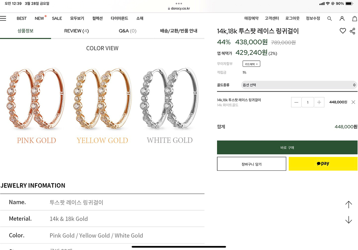The image size is (358, 250).
Task: Open the user account icon
Action: coord(342,18)
